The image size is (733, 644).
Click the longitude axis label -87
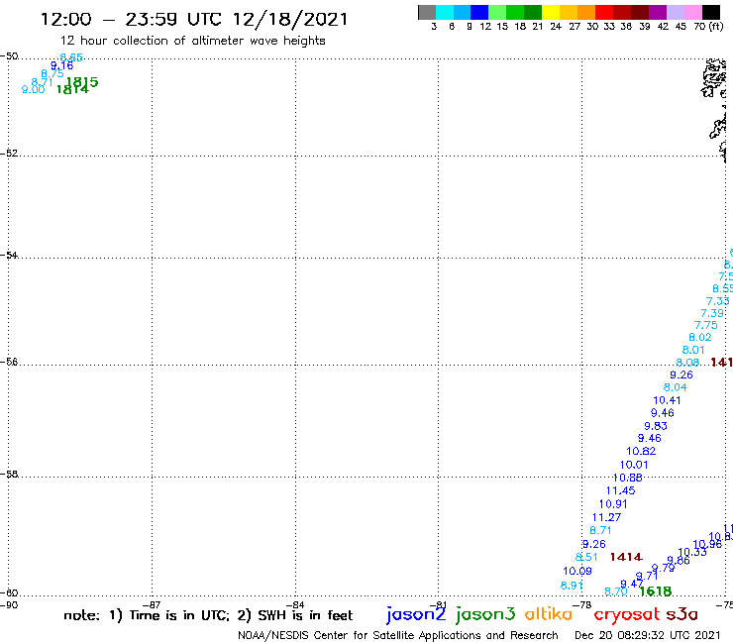pyautogui.click(x=152, y=604)
